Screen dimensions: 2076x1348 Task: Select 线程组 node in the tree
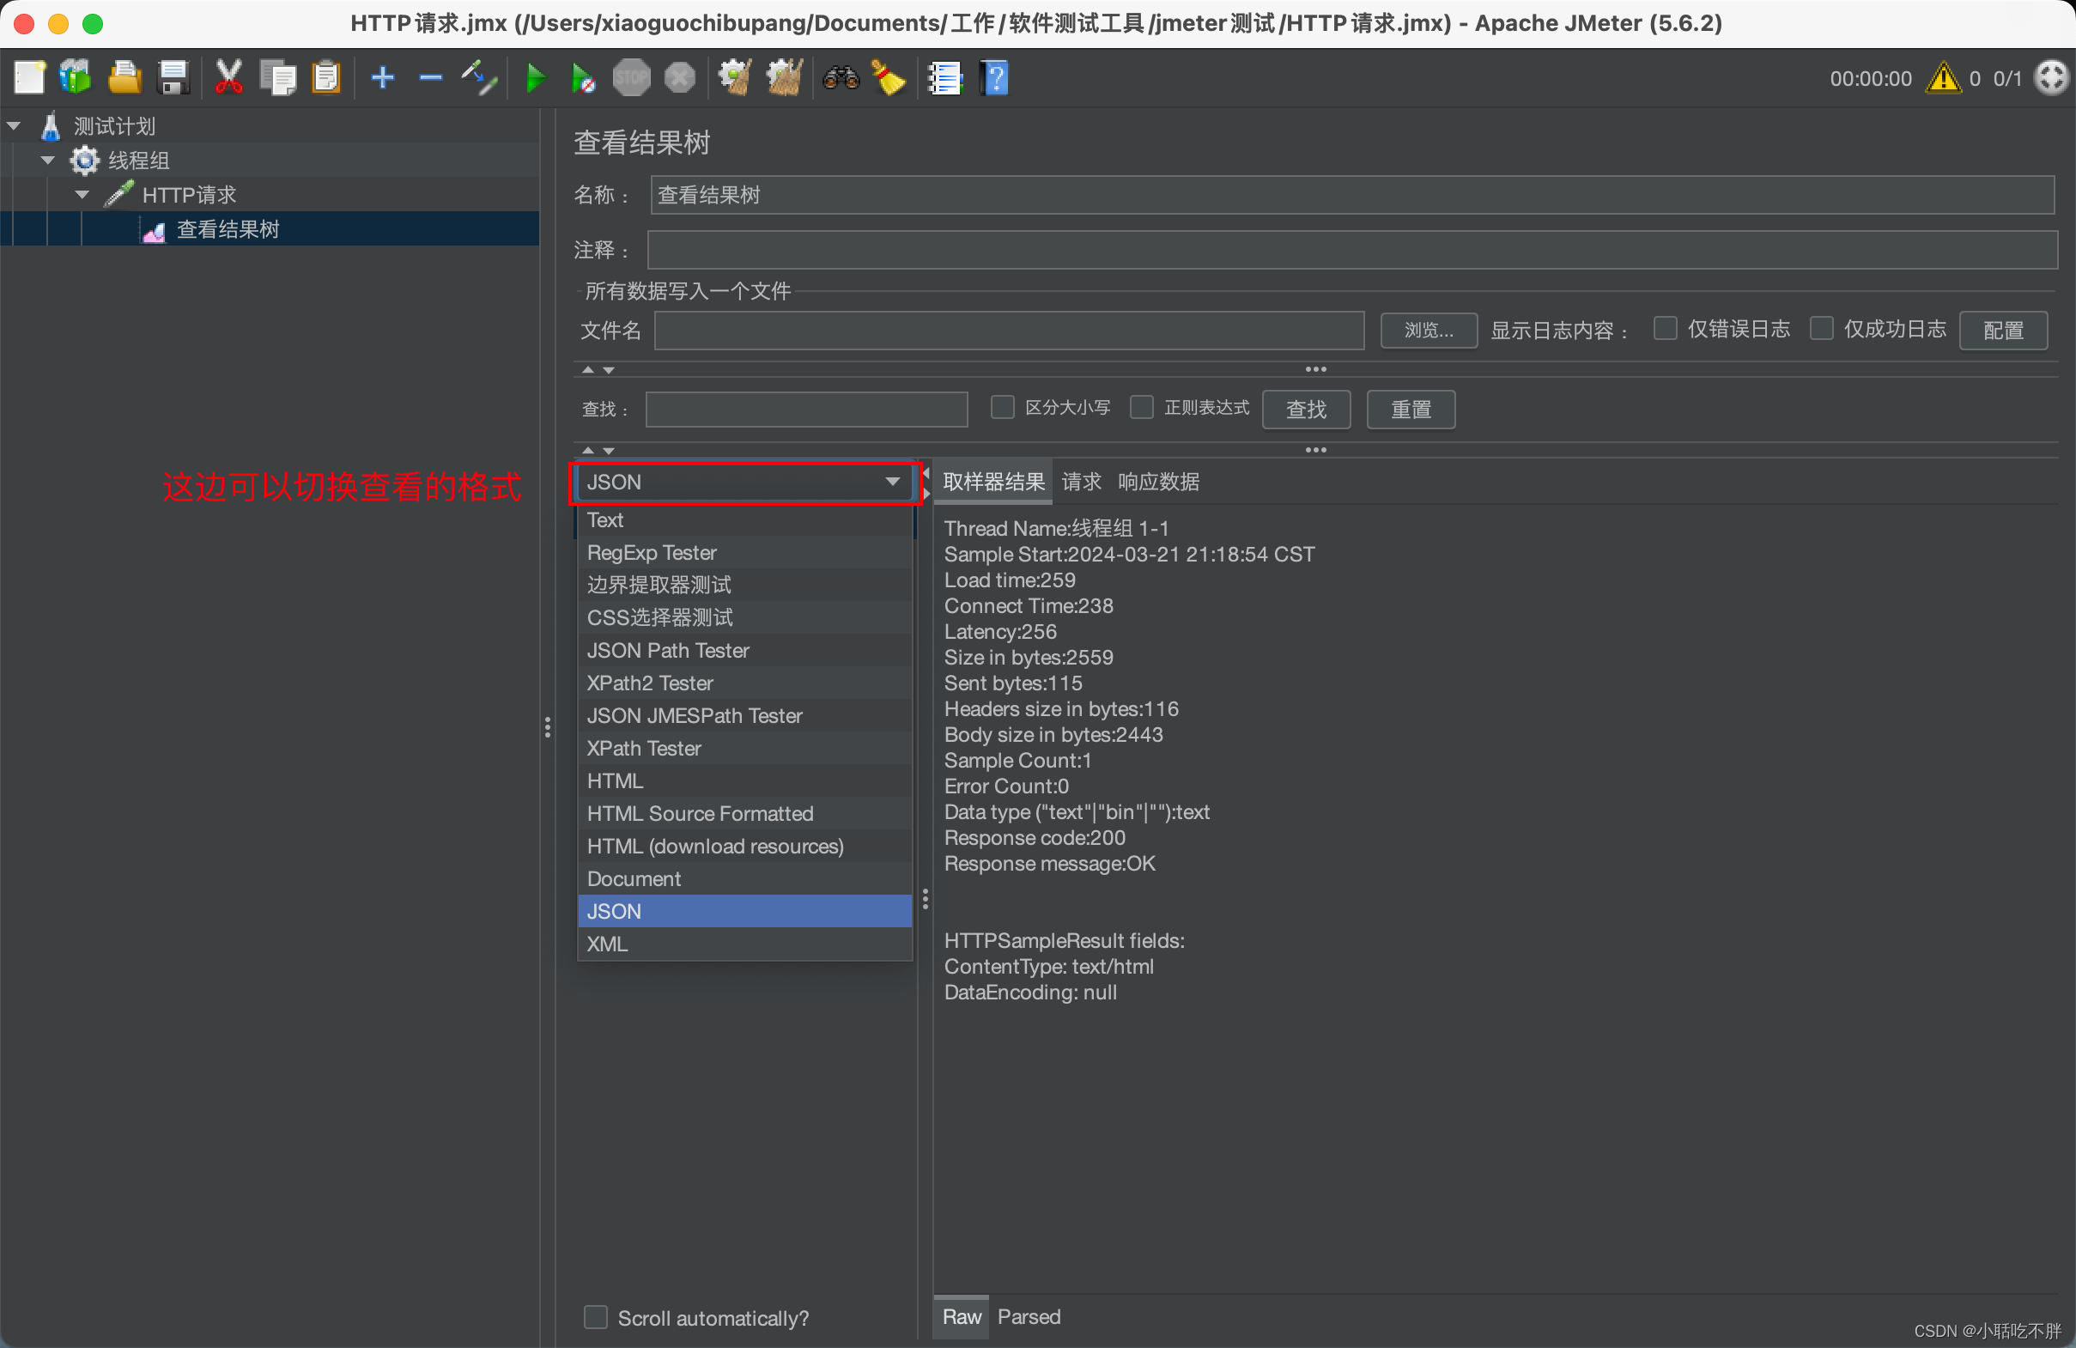tap(139, 161)
